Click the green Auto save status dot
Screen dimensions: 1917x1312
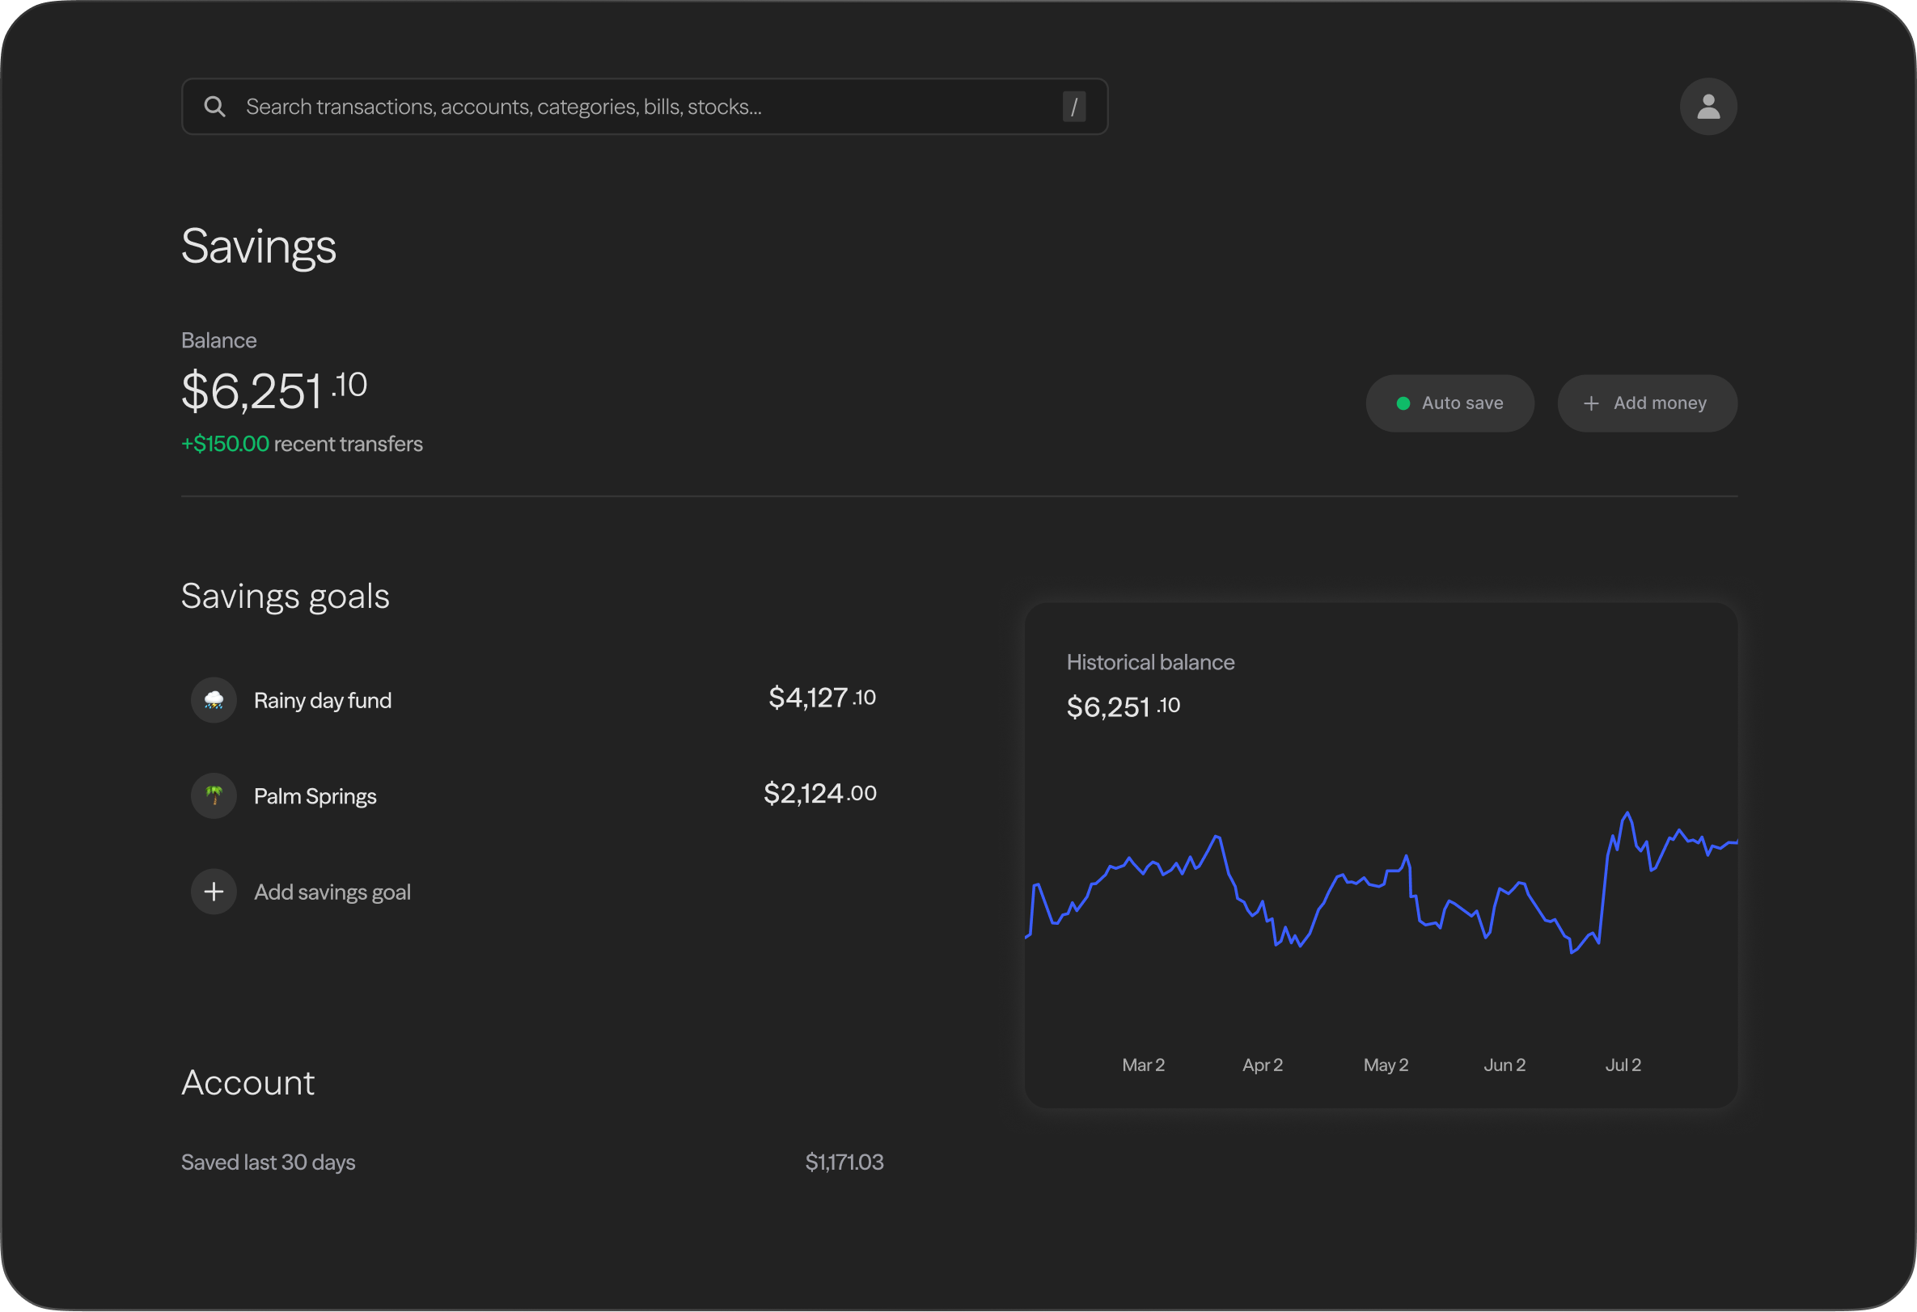coord(1403,403)
